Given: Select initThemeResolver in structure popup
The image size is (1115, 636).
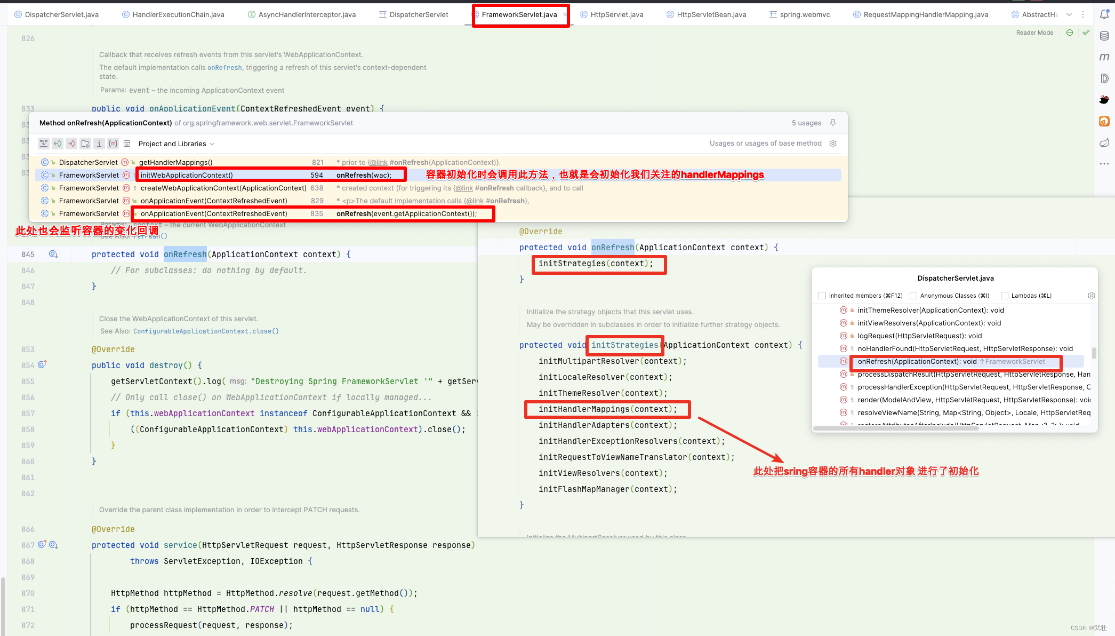Looking at the screenshot, I should coord(951,310).
